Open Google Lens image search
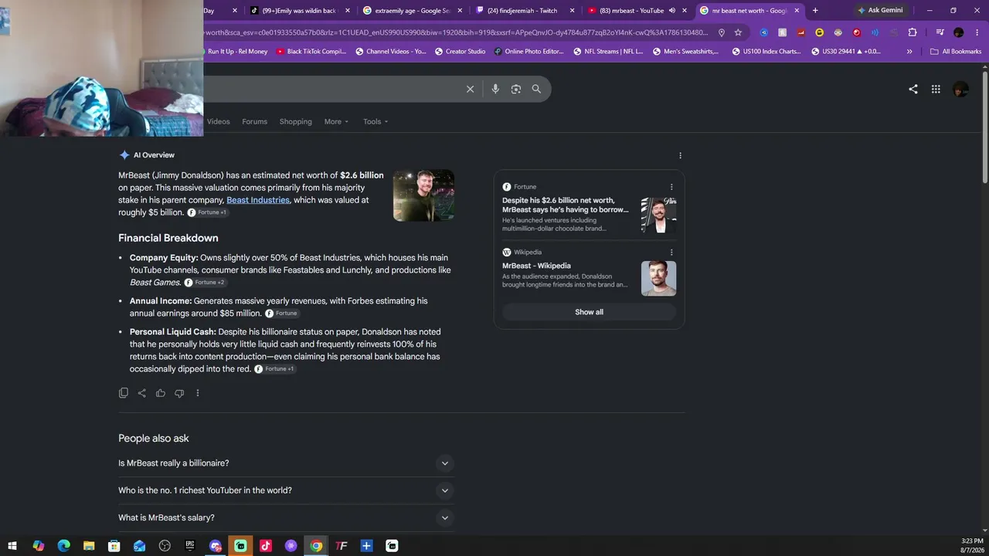Screen dimensions: 989x556 tap(516, 89)
